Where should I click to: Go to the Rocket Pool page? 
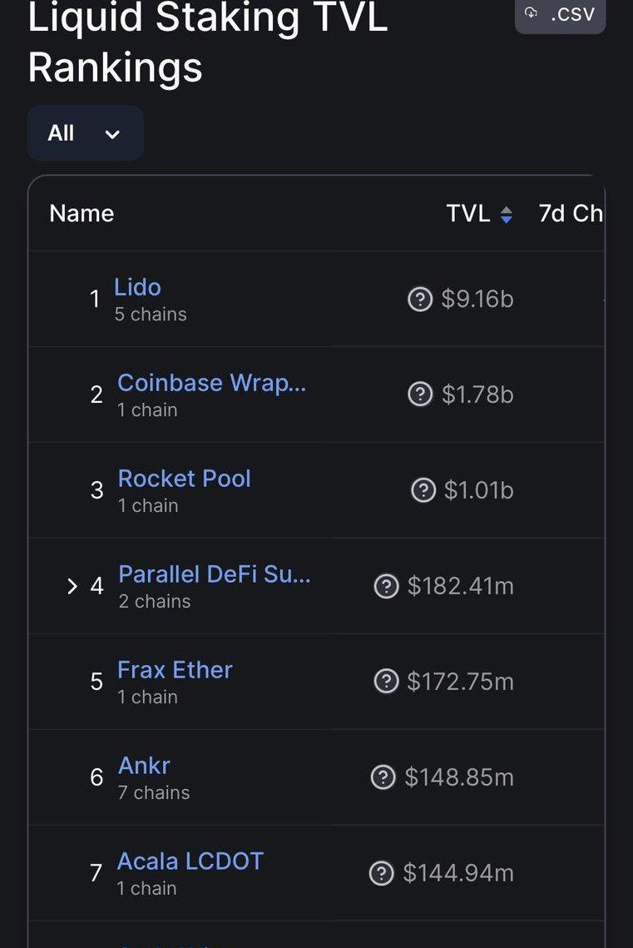[184, 479]
